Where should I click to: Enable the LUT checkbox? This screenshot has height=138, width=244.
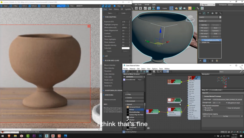[x=130, y=56]
